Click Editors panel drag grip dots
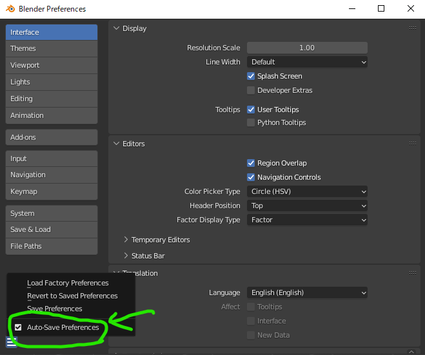425x355 pixels. click(x=413, y=144)
